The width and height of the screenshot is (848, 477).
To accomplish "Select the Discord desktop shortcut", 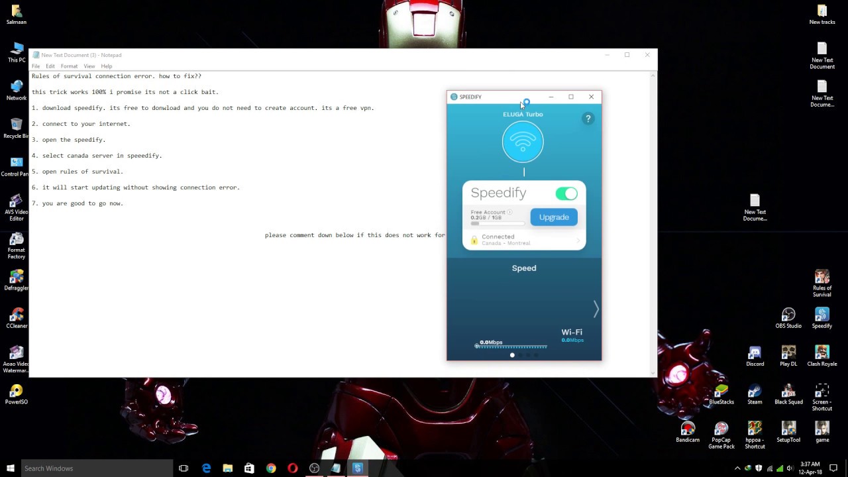I will pyautogui.click(x=755, y=356).
